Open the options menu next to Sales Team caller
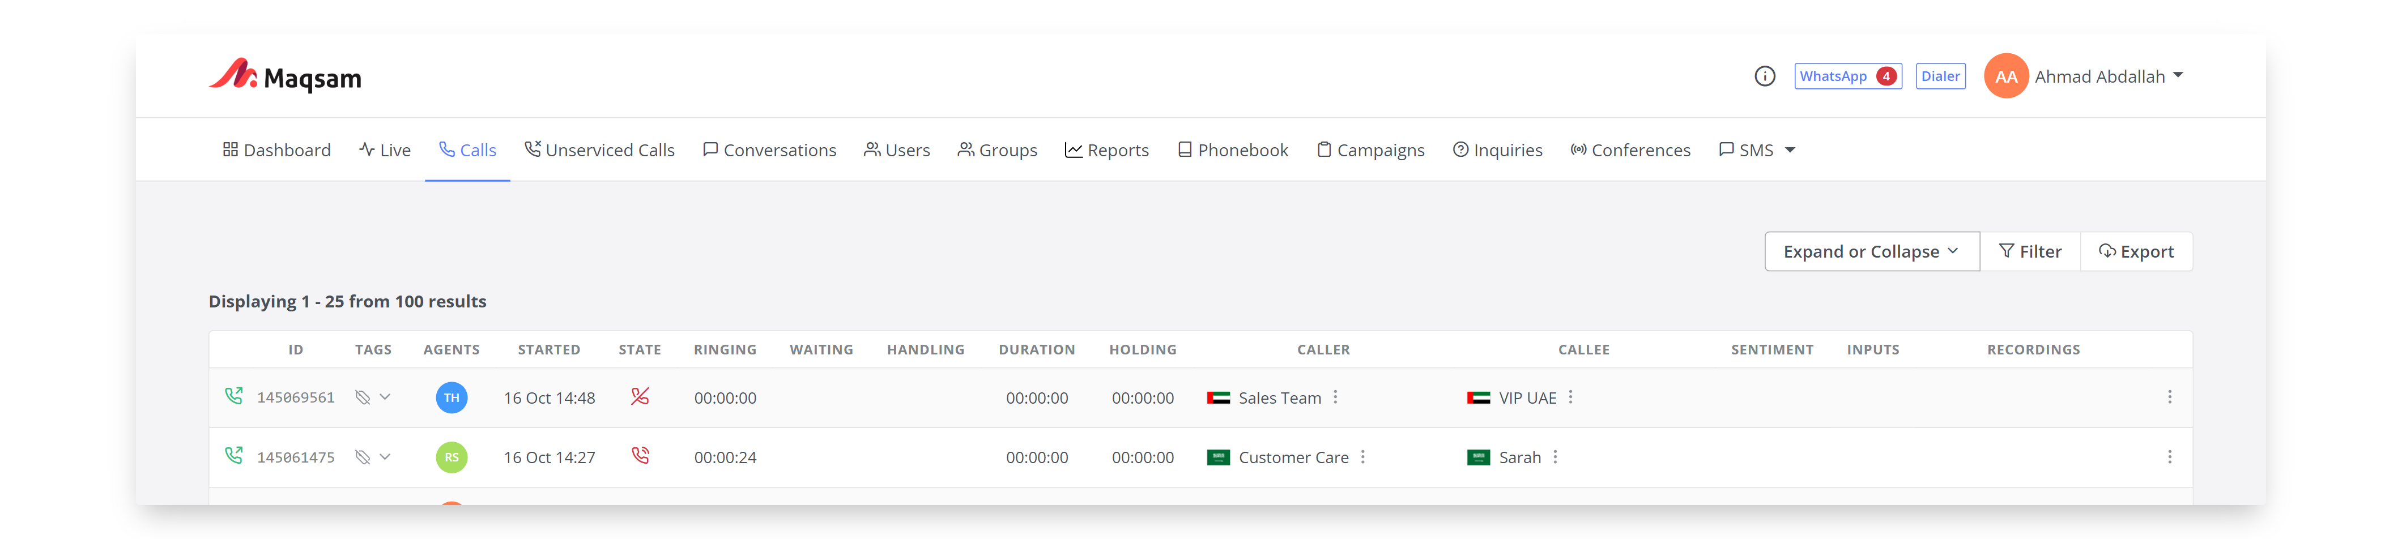 pyautogui.click(x=1335, y=397)
